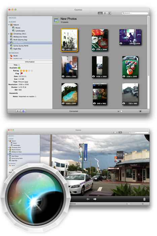Set the rating to five stars
This screenshot has height=236, width=157.
pos(32,70)
